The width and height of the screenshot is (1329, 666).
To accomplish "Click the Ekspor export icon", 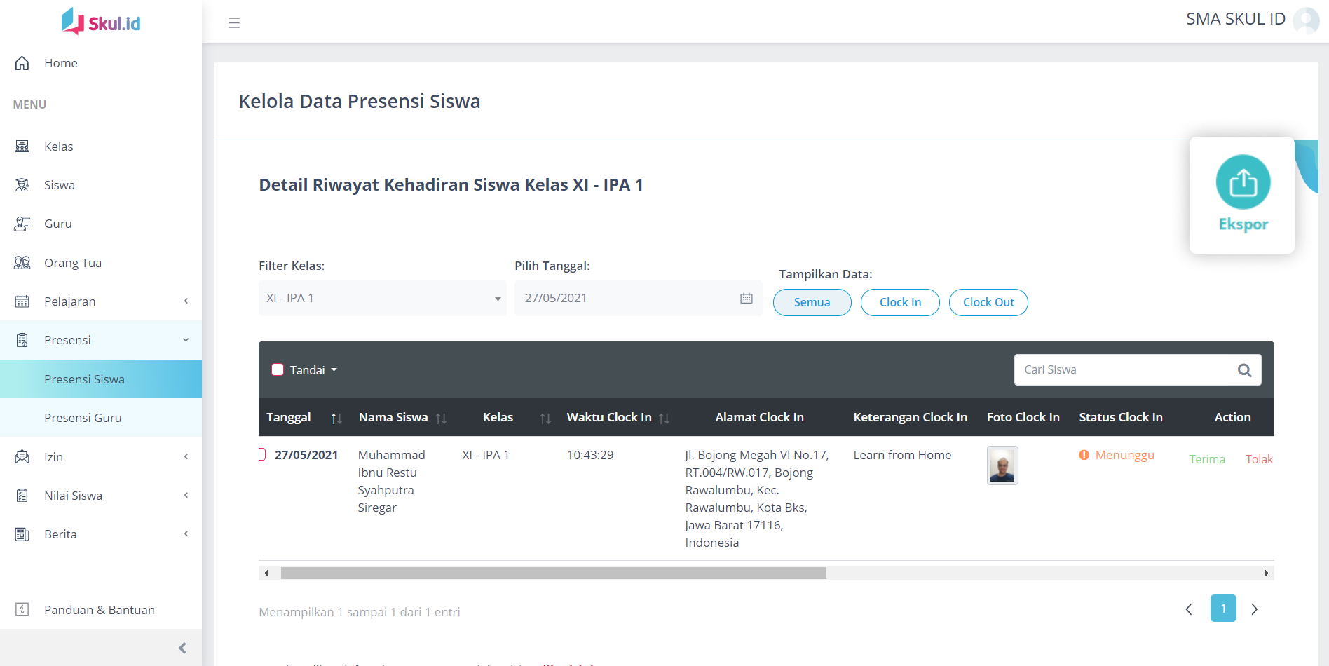I will (1243, 182).
